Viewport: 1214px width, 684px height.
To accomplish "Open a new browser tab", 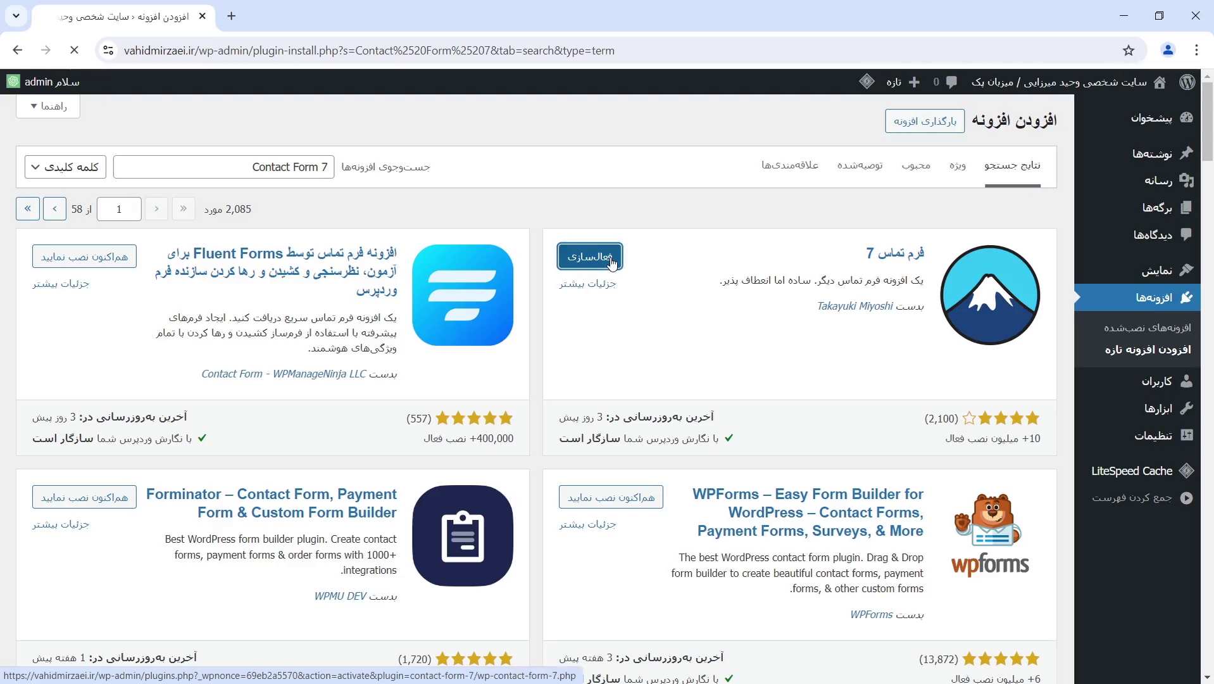I will point(232,16).
